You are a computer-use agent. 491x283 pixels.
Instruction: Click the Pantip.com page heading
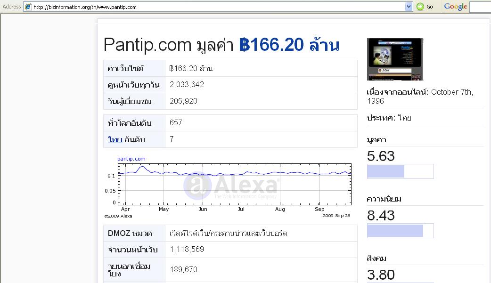coord(147,45)
